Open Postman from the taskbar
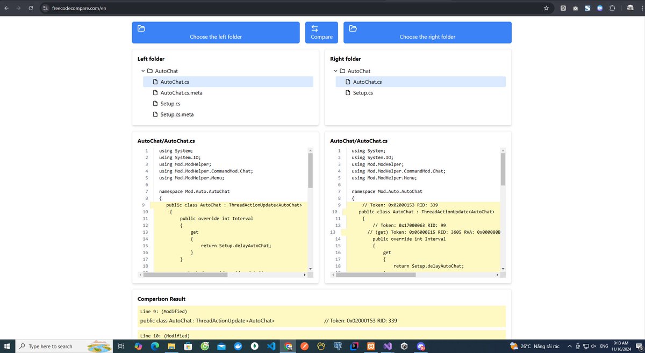 [304, 346]
